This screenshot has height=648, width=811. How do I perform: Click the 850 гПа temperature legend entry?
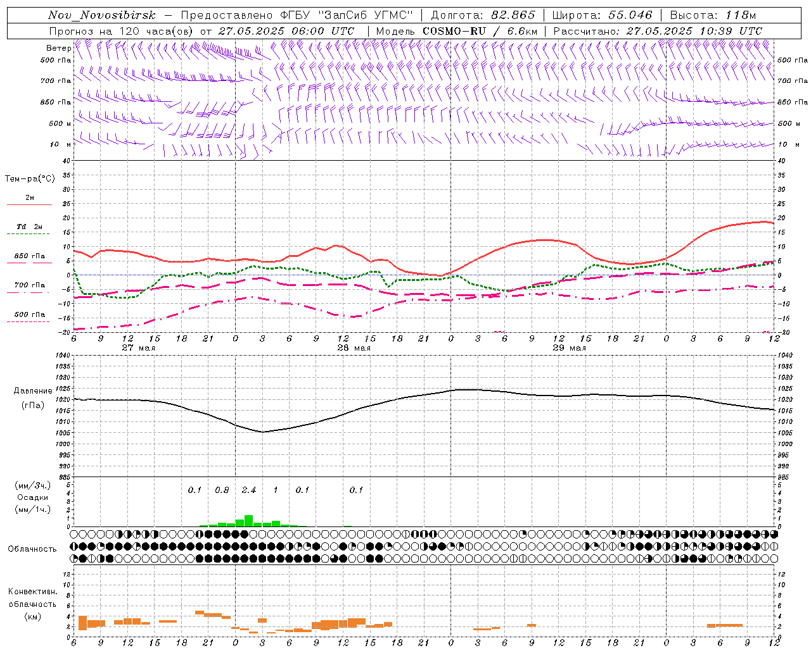(30, 256)
